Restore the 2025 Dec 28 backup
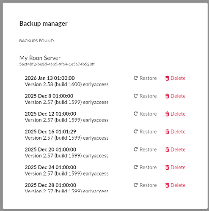Image resolution: width=209 pixels, height=211 pixels. tap(145, 185)
